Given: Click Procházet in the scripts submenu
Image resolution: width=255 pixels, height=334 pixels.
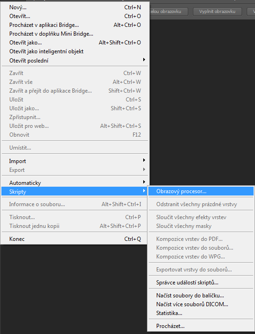Looking at the screenshot, I should (x=201, y=326).
